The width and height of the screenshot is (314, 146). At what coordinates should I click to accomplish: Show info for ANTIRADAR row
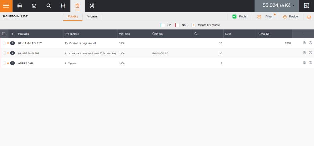click(x=310, y=63)
